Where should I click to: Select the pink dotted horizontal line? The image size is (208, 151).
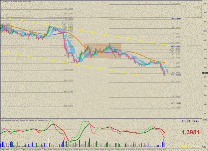(x=101, y=17)
